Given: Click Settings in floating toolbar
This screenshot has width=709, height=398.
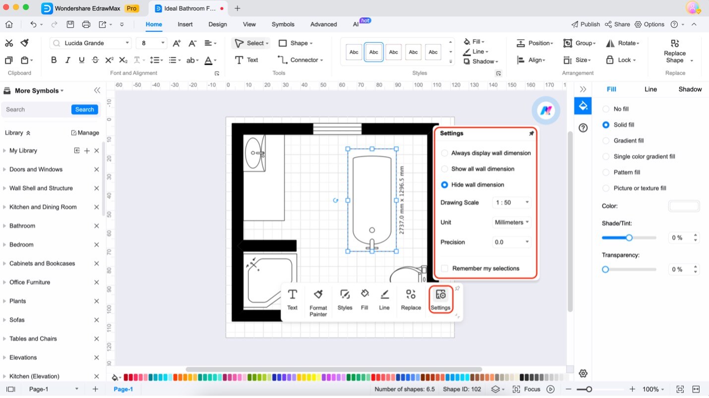Looking at the screenshot, I should pos(440,300).
